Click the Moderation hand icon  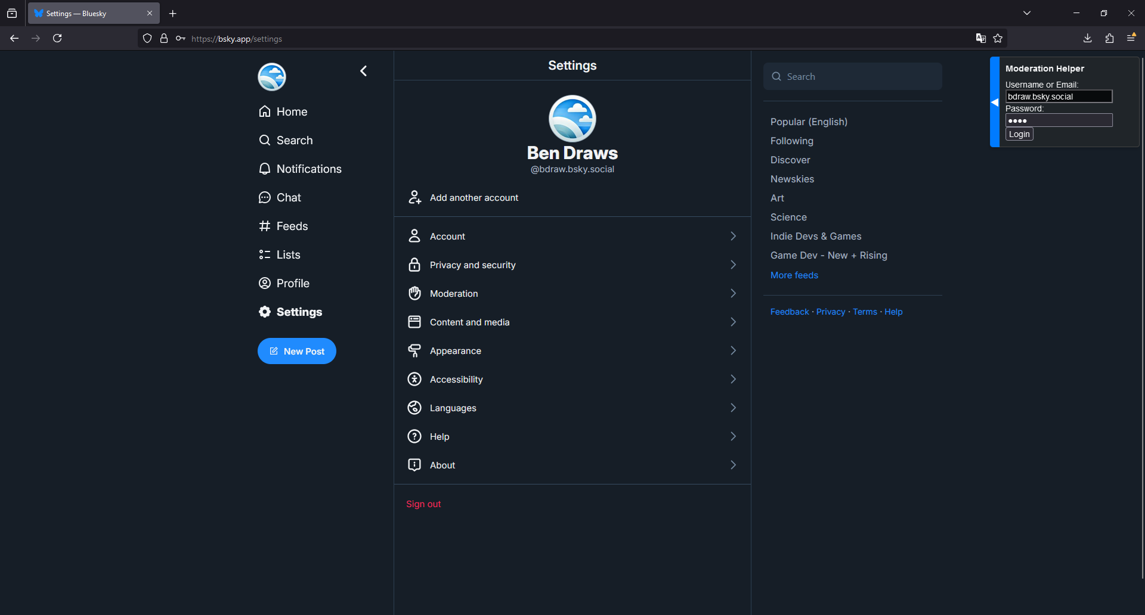coord(414,293)
